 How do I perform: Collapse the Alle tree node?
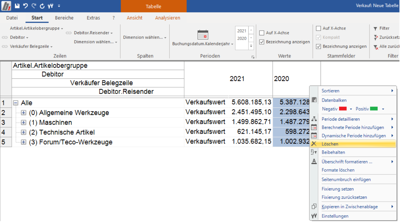[16, 103]
